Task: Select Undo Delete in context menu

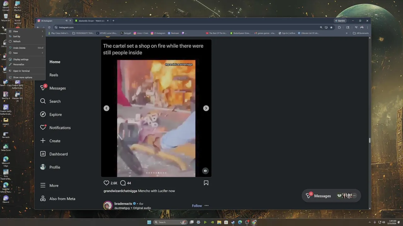Action: point(26,48)
